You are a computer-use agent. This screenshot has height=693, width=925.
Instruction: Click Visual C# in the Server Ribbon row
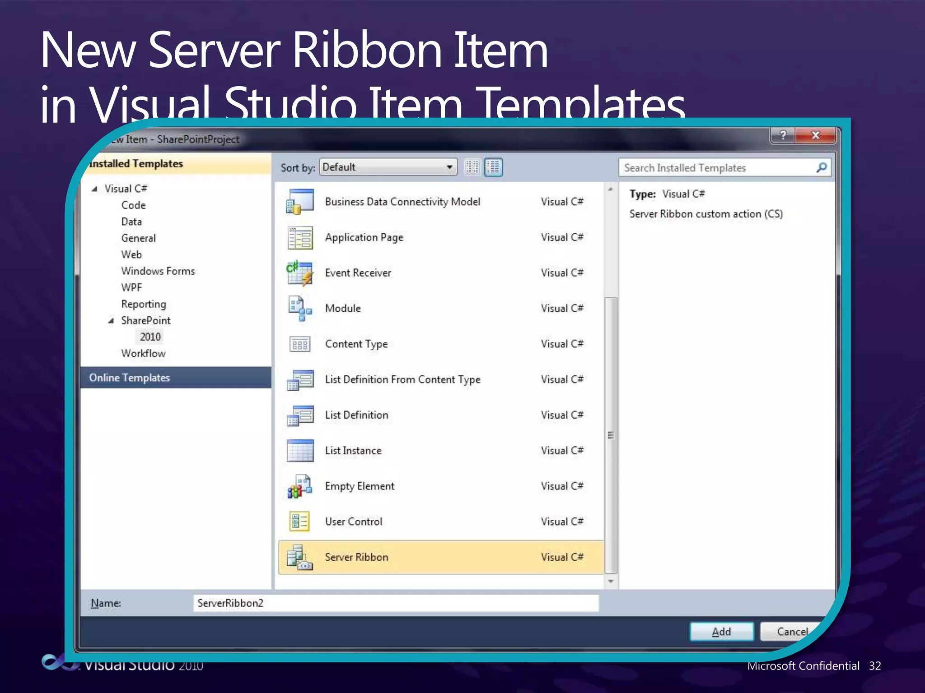tap(562, 558)
